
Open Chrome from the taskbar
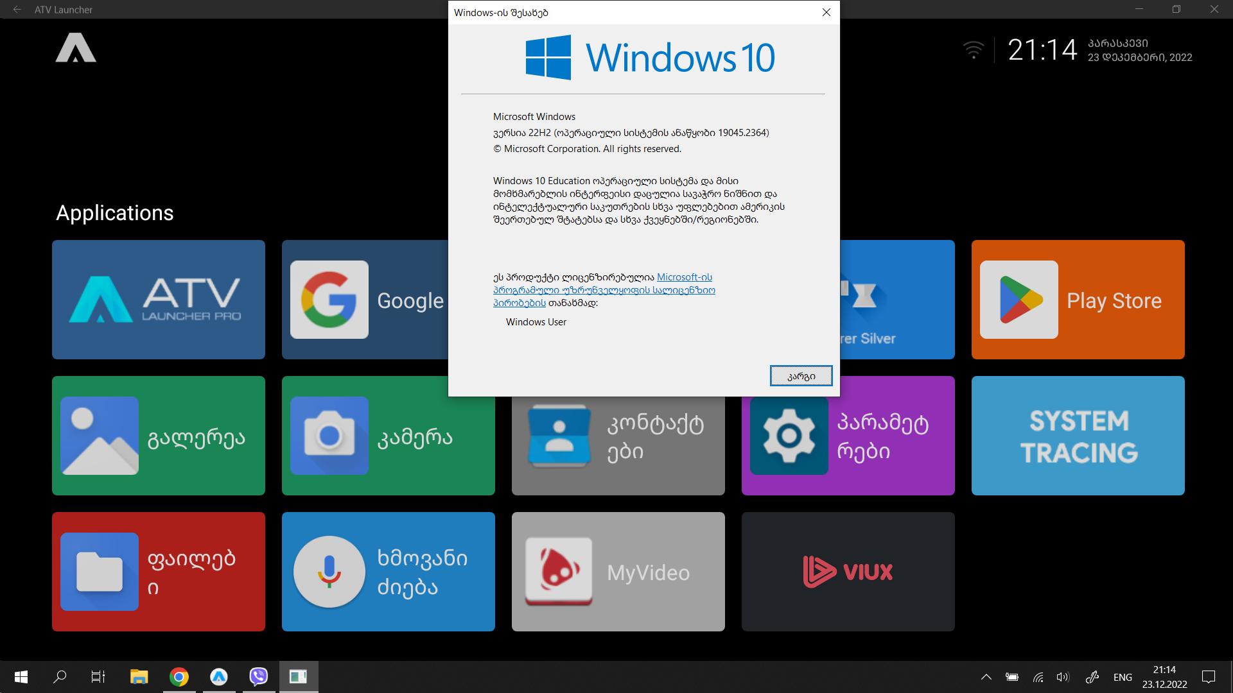pos(179,677)
